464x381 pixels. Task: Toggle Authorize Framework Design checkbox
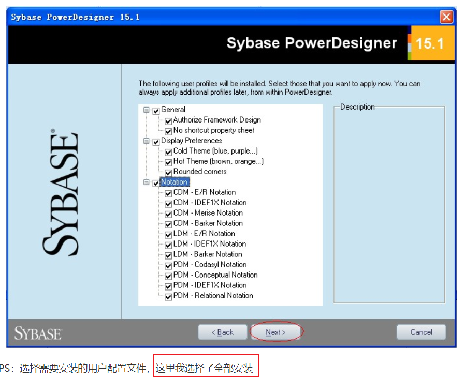click(x=168, y=121)
